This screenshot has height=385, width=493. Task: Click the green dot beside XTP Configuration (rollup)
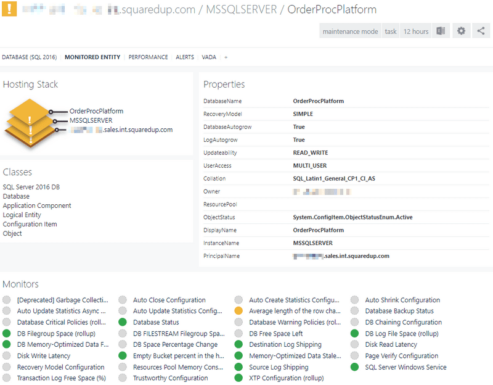(x=238, y=378)
